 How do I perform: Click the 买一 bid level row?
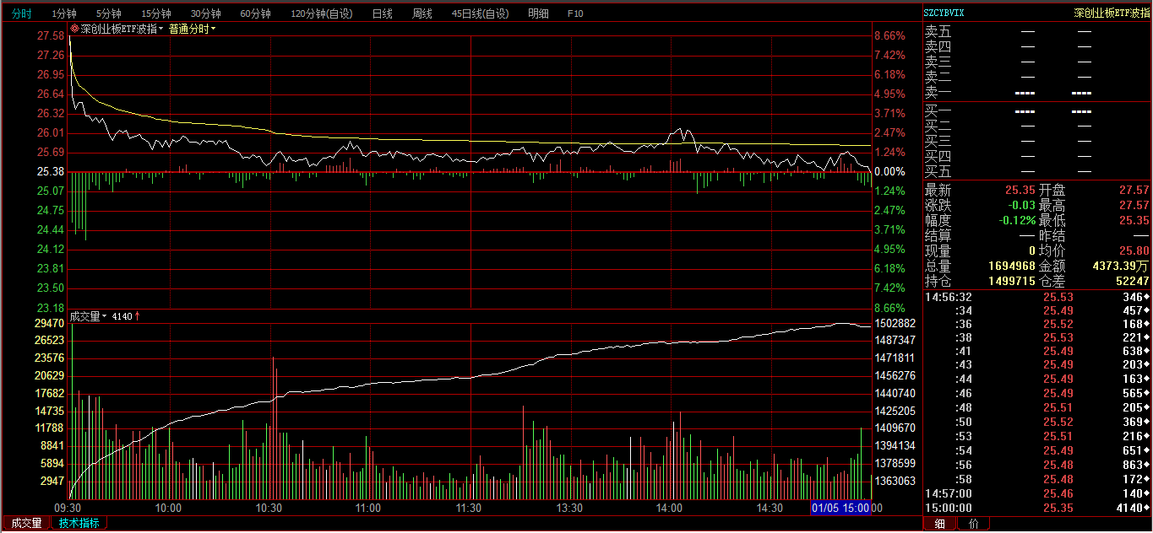(1036, 111)
